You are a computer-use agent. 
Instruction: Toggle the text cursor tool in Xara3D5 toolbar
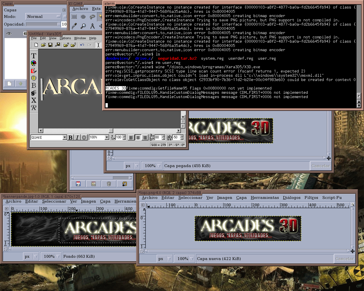98,45
